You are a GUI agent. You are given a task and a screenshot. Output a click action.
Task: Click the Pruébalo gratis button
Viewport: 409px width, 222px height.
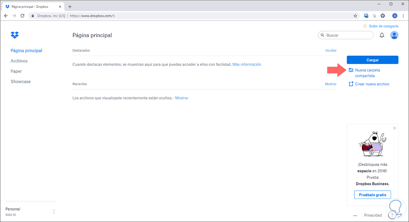(x=373, y=195)
